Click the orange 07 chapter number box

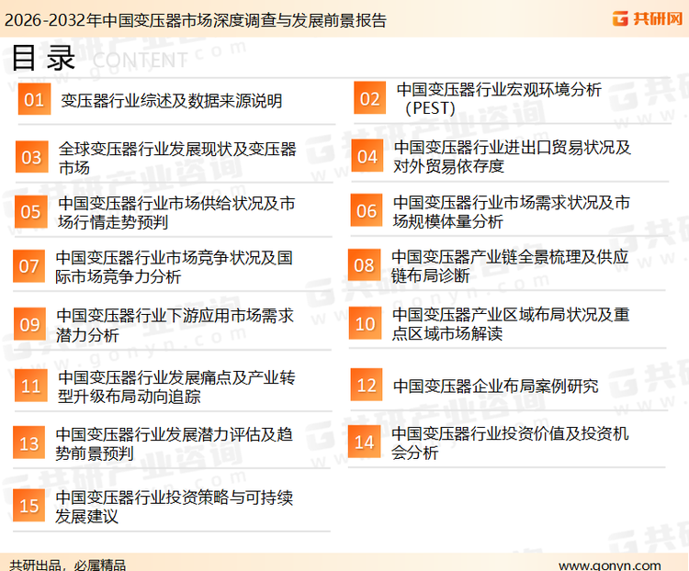(29, 266)
